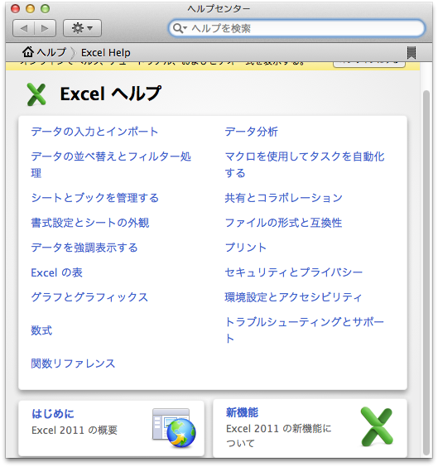Click the globe overview icon in はじめに card
The width and height of the screenshot is (438, 467).
pyautogui.click(x=174, y=427)
